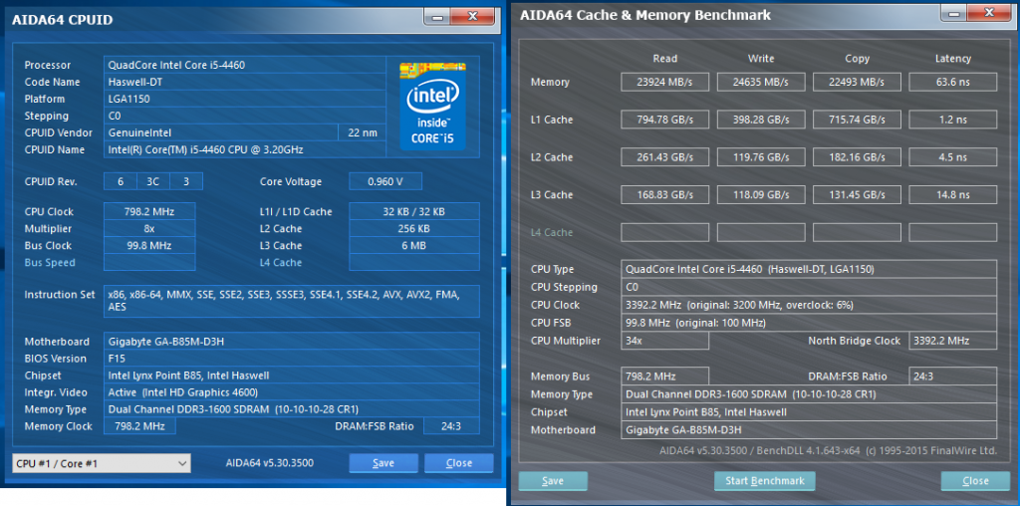Viewport: 1020px width, 506px height.
Task: Click Code Name value Haswell-DT
Action: 245,82
